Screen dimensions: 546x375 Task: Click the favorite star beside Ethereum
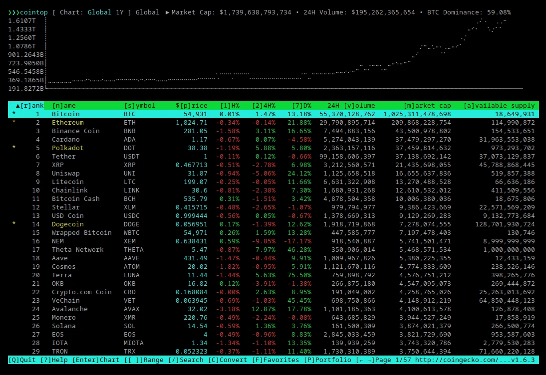coord(14,122)
